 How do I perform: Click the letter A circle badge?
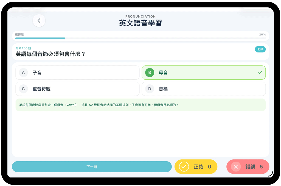coord(23,73)
